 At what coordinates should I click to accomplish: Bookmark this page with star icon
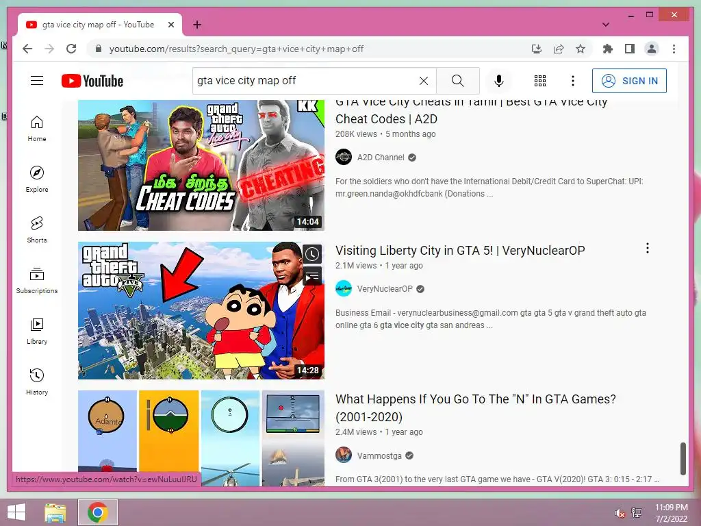coord(581,49)
